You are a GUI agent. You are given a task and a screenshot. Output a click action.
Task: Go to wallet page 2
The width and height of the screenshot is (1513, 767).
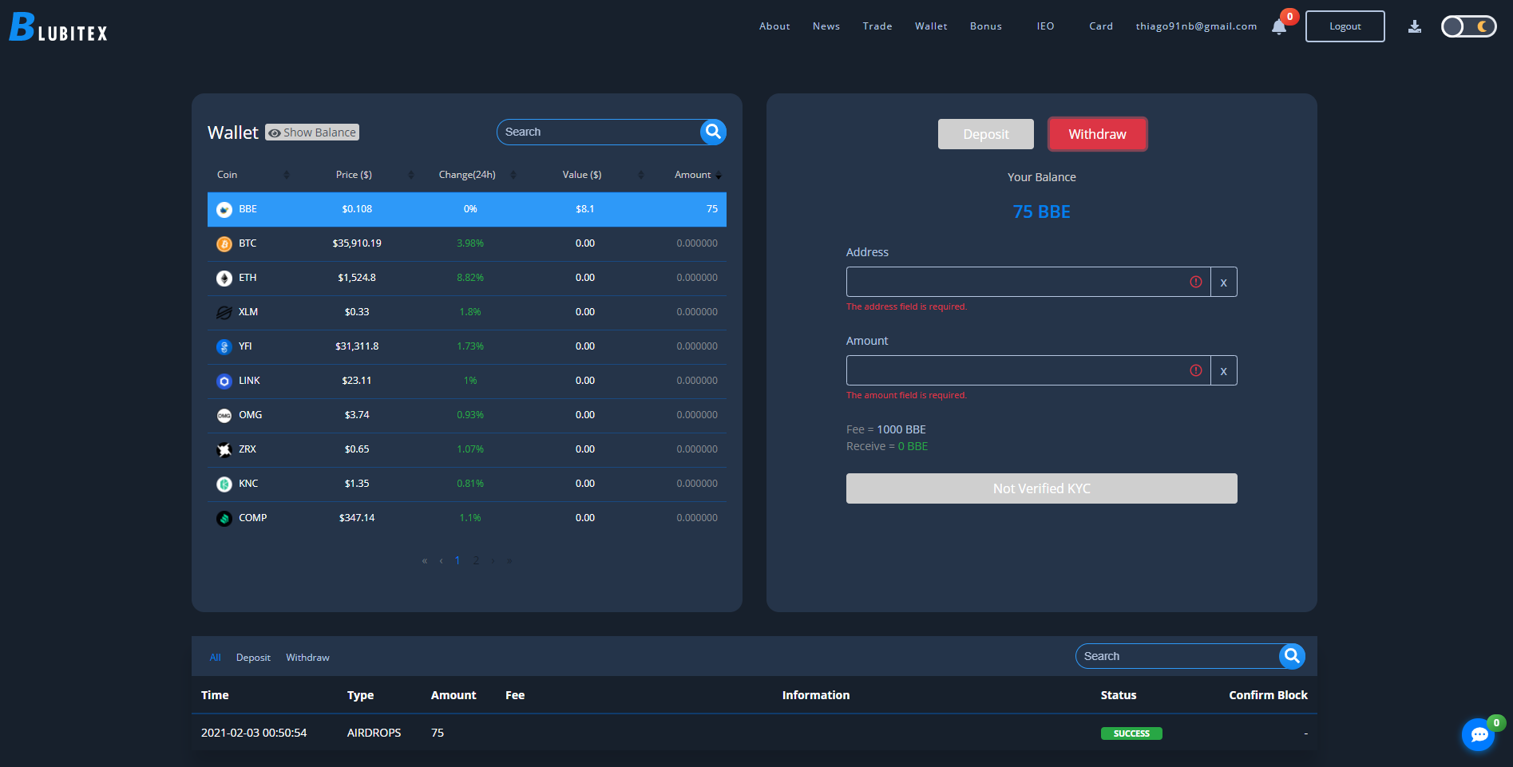(476, 560)
